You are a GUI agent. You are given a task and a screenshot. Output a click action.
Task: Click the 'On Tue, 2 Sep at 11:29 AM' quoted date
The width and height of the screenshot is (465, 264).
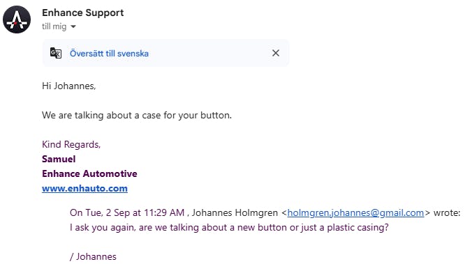(127, 212)
